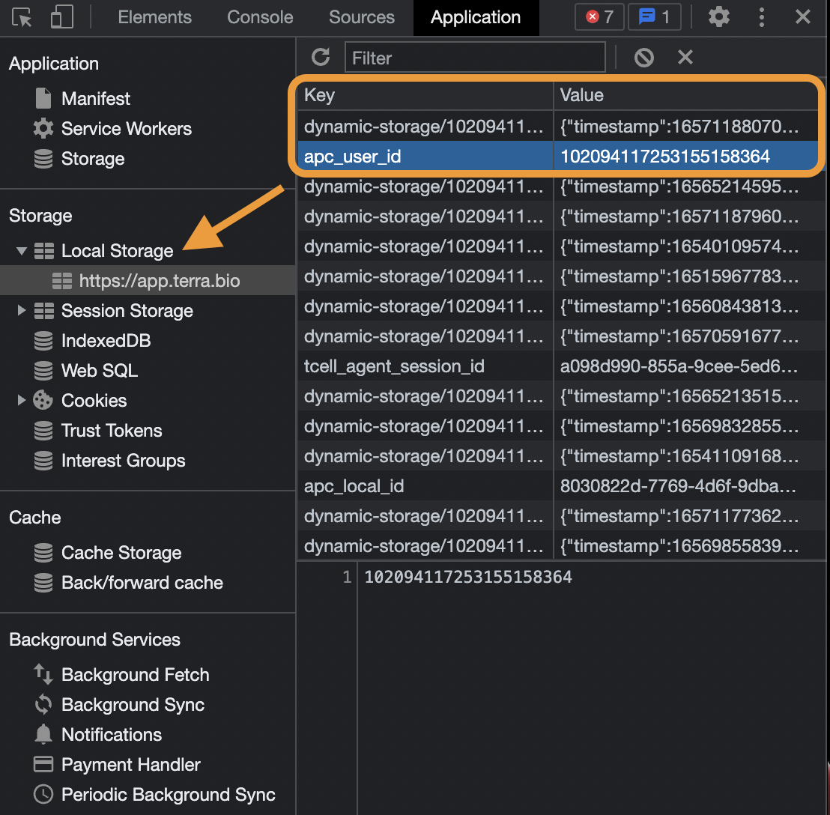Collapse the Local Storage tree arrow
This screenshot has width=830, height=815.
[x=22, y=250]
